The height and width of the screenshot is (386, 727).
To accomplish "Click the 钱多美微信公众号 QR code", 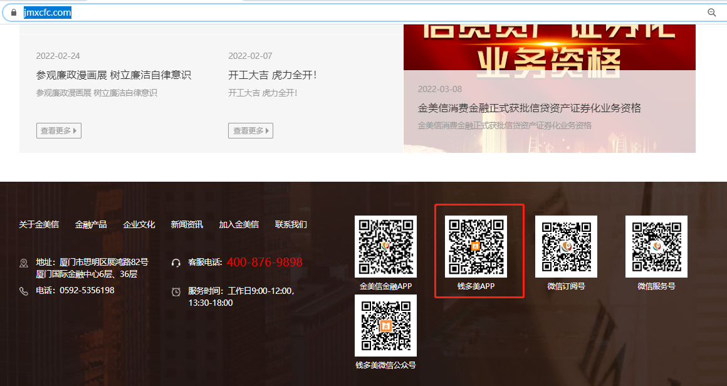I will click(x=385, y=325).
